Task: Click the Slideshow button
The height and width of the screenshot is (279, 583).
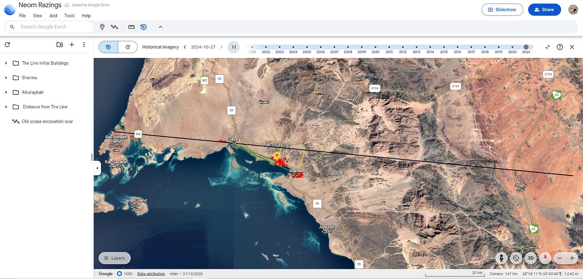Action: (x=503, y=10)
